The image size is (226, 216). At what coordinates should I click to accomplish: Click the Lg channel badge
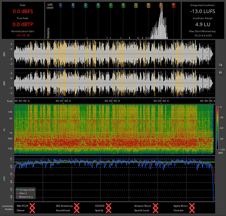pyautogui.click(x=220, y=65)
